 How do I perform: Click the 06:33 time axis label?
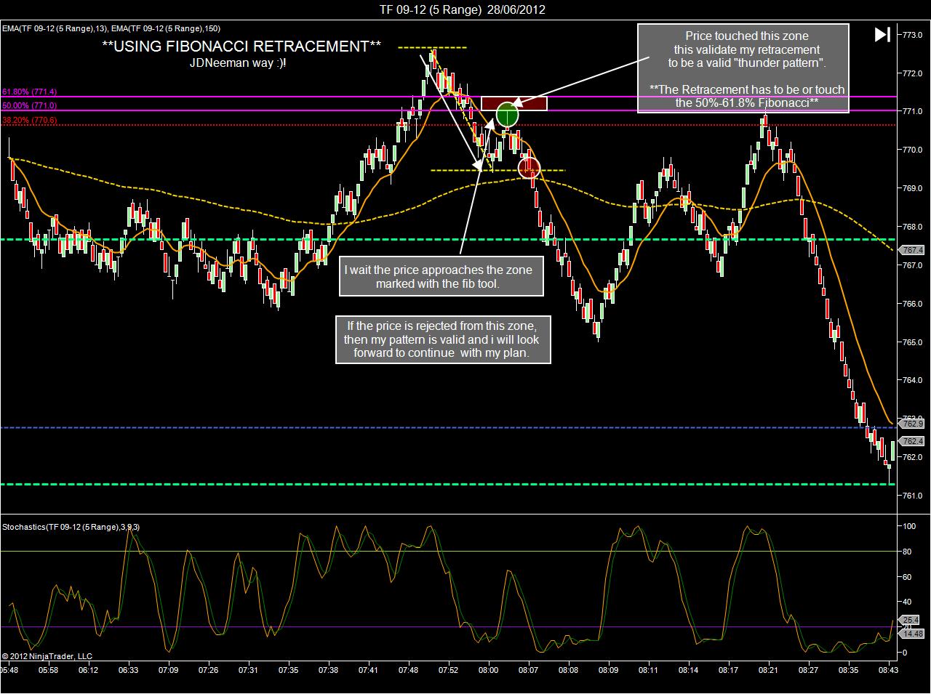pos(128,671)
